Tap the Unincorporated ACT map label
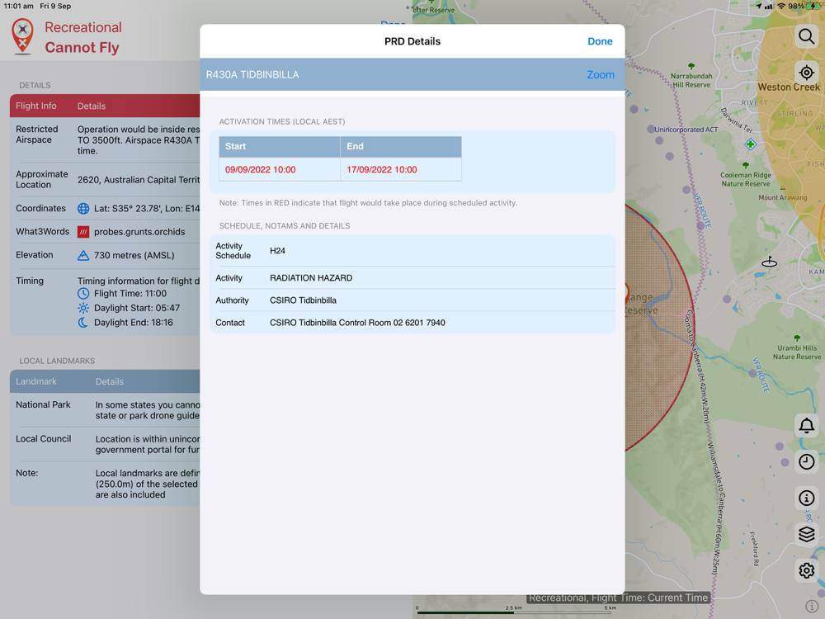The image size is (825, 619). tap(686, 130)
